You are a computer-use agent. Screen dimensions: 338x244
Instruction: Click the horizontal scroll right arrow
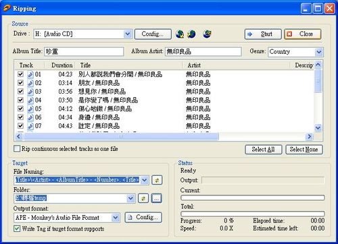pyautogui.click(x=310, y=136)
